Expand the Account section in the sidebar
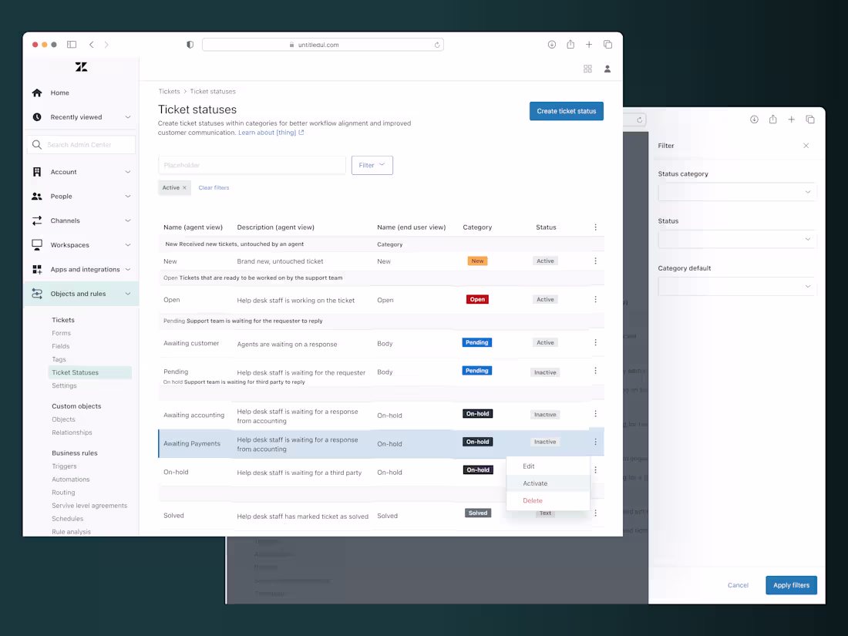Screen dimensions: 848x636 80,171
